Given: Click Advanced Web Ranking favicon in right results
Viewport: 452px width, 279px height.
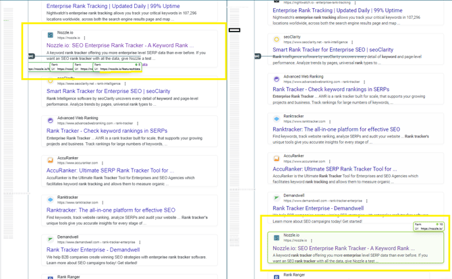Looking at the screenshot, I should pos(277,79).
